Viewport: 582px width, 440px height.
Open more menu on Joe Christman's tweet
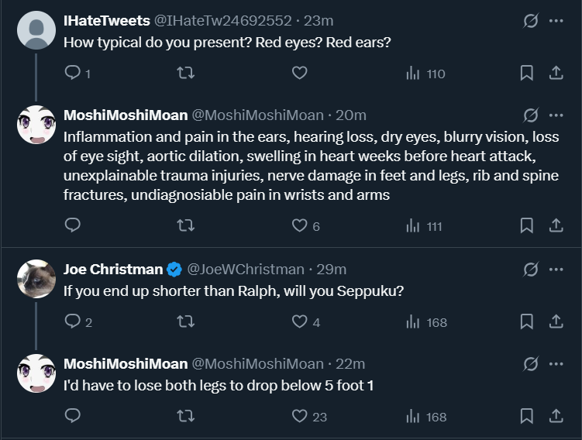[x=556, y=270]
